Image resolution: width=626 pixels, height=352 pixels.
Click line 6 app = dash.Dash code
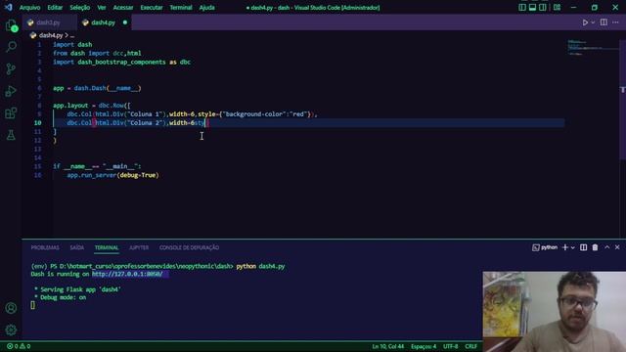click(x=97, y=88)
